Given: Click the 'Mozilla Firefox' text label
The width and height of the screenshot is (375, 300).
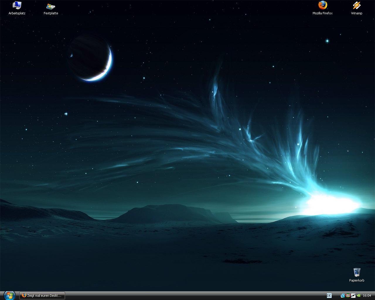Looking at the screenshot, I should click(323, 13).
